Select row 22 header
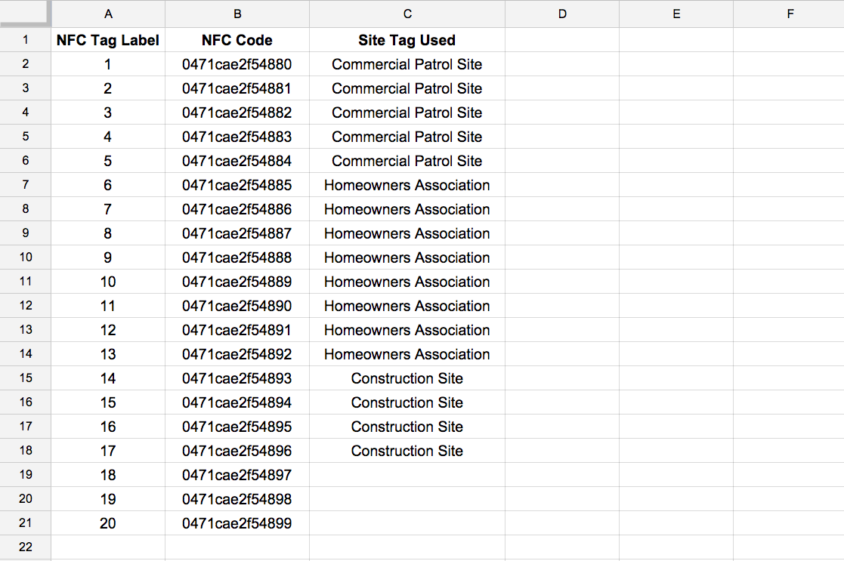The height and width of the screenshot is (561, 844). [x=25, y=547]
